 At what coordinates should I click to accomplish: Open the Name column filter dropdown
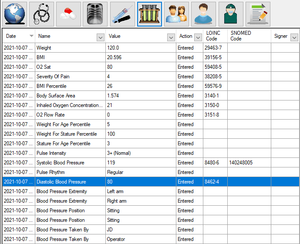tap(101, 37)
